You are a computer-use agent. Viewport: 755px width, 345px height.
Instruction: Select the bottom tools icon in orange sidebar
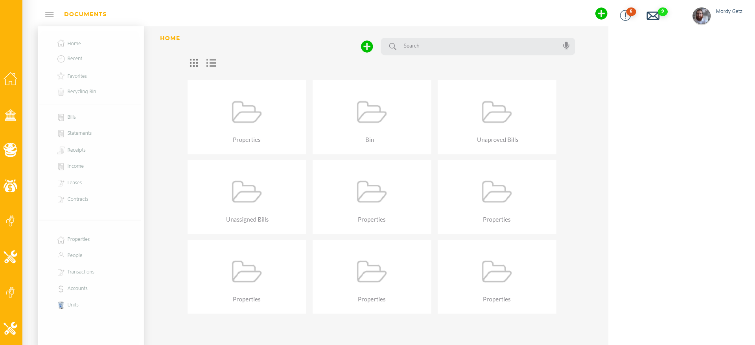click(11, 328)
